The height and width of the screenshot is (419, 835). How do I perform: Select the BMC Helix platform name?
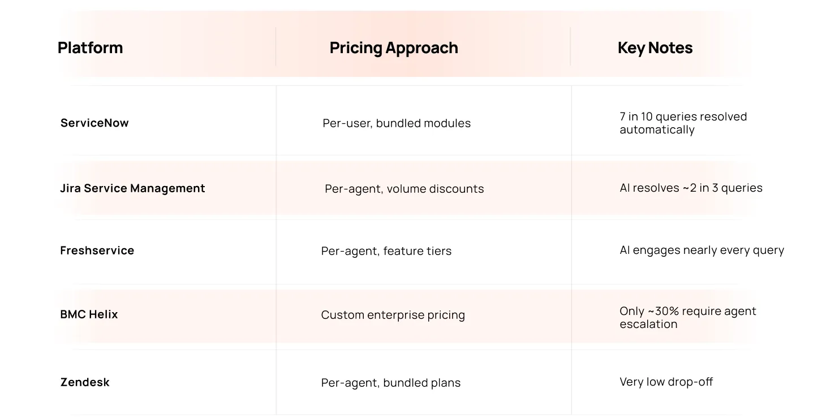click(89, 314)
